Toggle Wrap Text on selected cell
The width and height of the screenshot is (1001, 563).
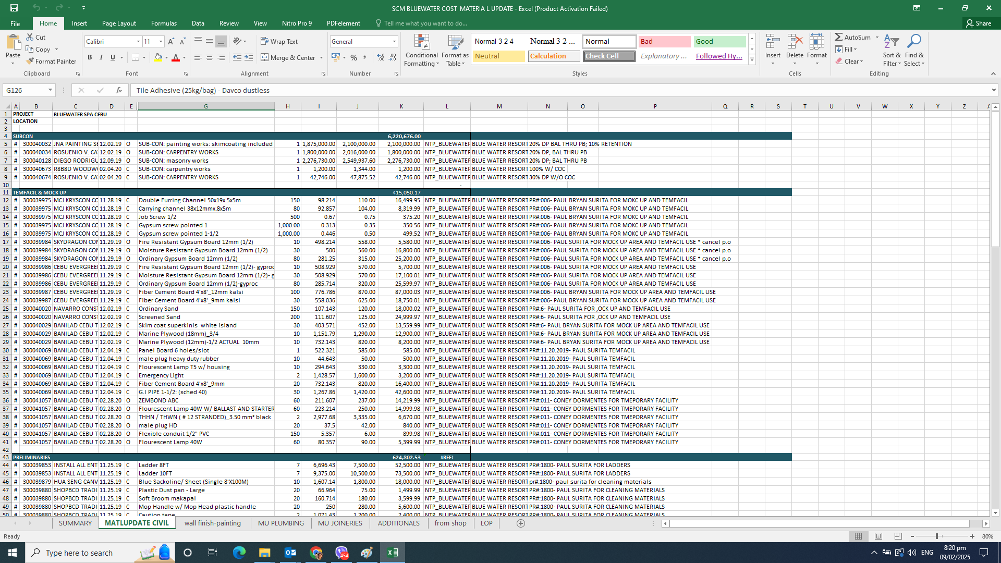tap(279, 41)
